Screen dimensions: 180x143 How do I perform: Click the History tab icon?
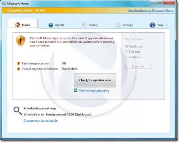84,25
